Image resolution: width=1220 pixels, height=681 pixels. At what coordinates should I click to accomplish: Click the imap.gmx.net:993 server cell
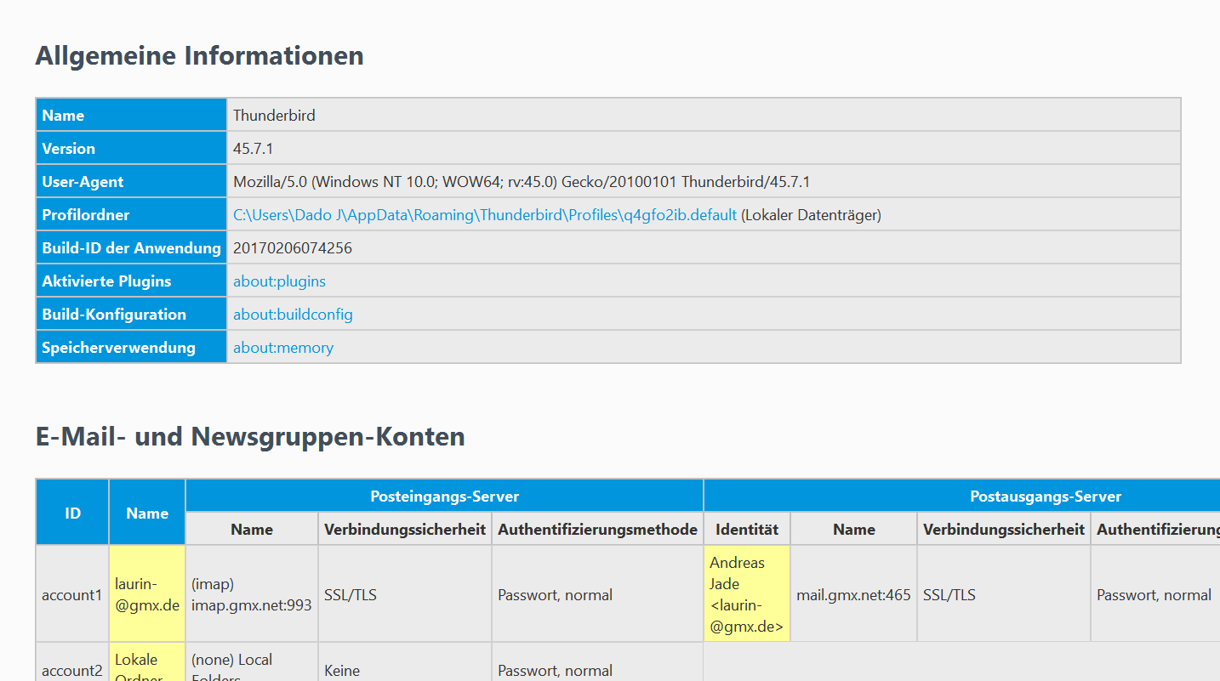click(252, 595)
